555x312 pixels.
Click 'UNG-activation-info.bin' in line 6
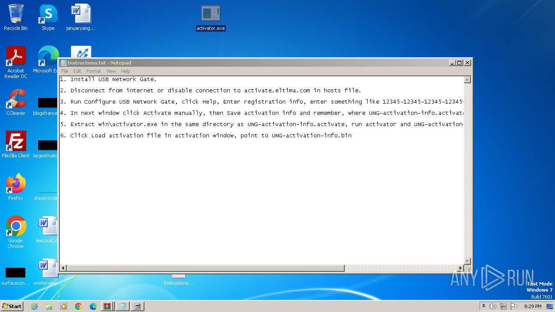pos(311,136)
